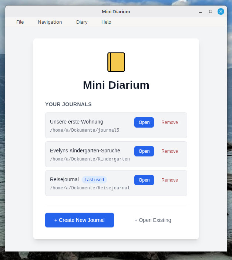Screen dimensions: 232x260
Task: Click the yellow journal book logo icon
Action: tap(116, 62)
